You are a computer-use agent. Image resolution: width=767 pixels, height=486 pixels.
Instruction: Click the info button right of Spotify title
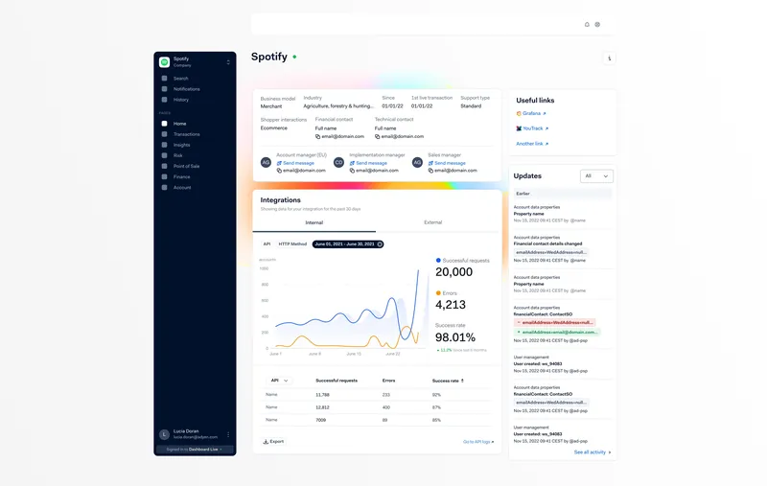click(609, 58)
